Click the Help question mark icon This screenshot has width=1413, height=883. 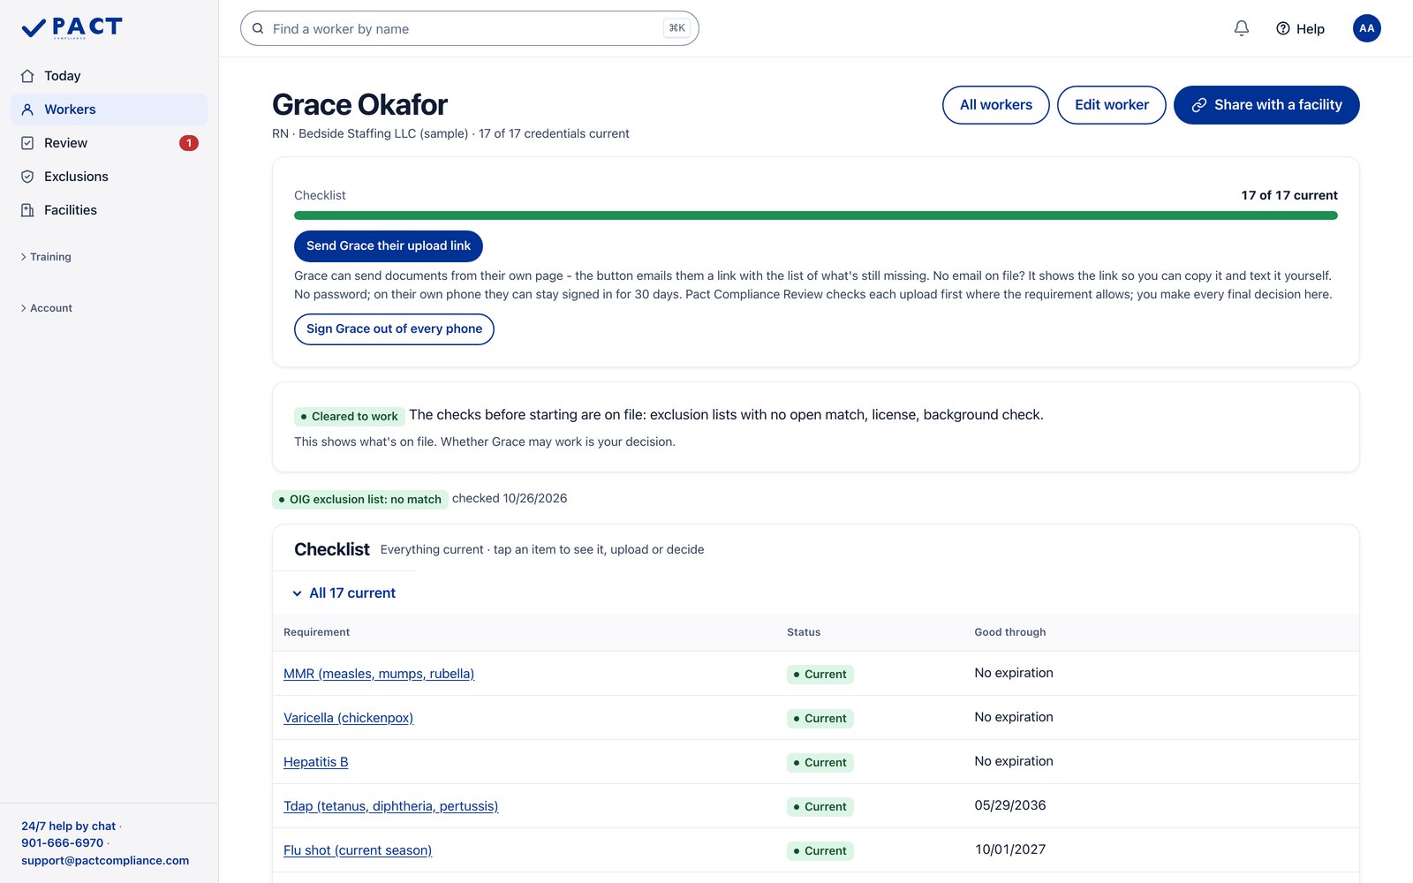1283,28
